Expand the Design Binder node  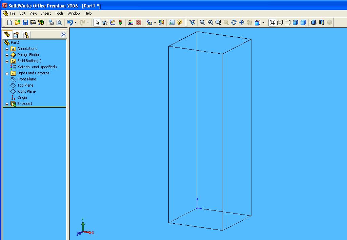pos(7,55)
